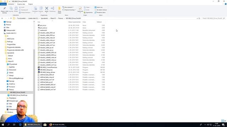Select the file readme.txt
Screen dimensions: 227x127
pos(43,30)
